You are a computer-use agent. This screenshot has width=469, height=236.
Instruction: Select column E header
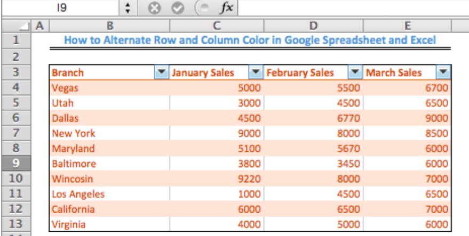407,26
